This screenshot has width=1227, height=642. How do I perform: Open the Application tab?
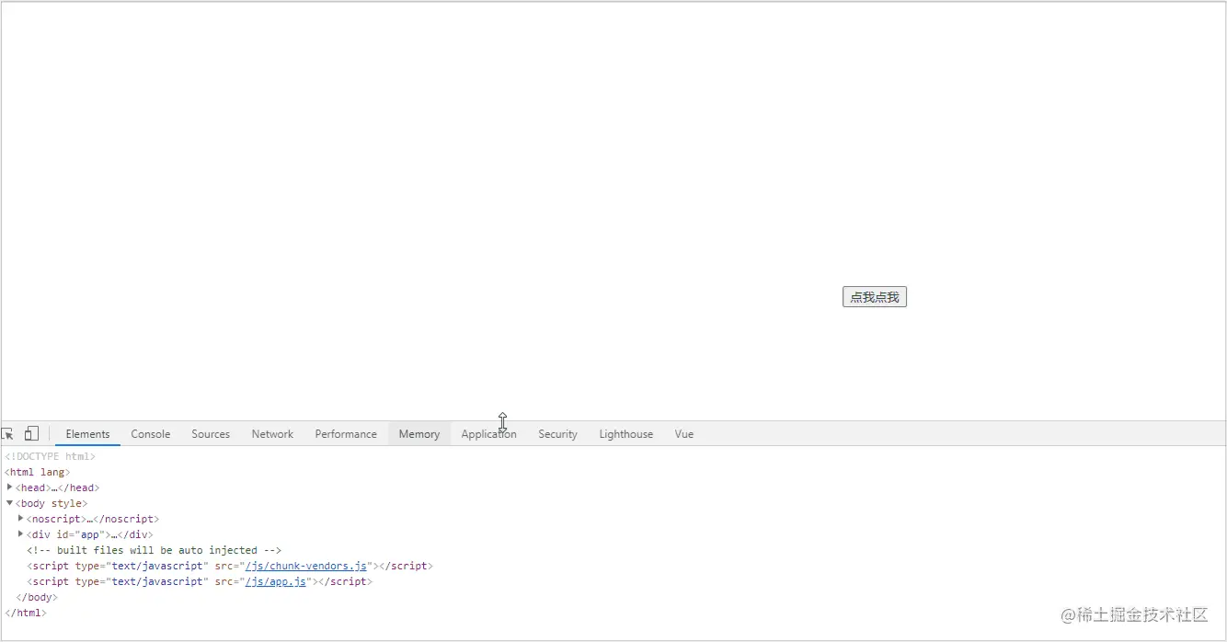click(x=488, y=434)
